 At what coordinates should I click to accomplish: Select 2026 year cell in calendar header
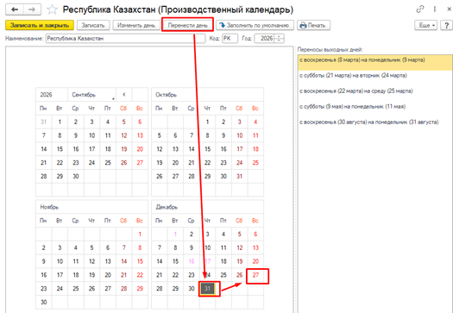52,95
